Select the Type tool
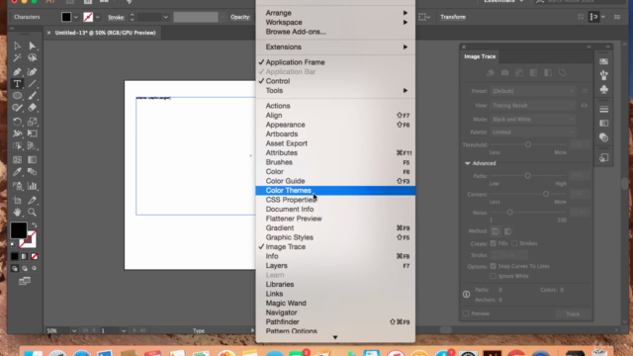 point(17,84)
